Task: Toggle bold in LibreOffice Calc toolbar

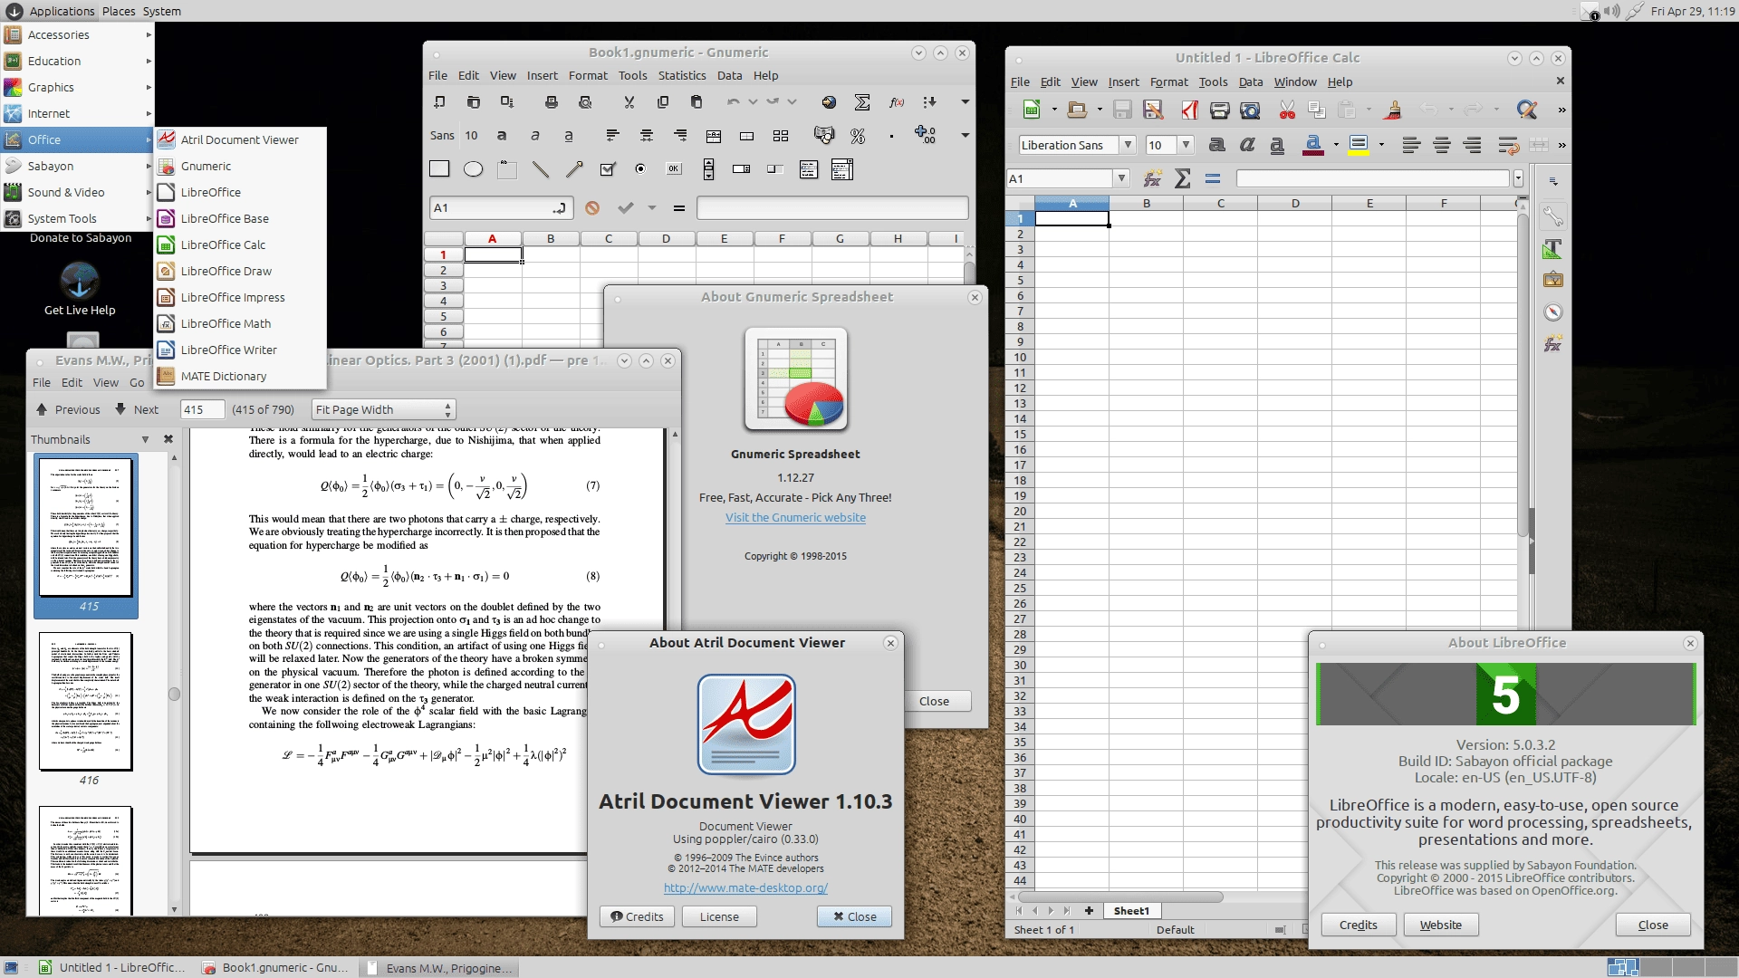Action: (x=1216, y=145)
